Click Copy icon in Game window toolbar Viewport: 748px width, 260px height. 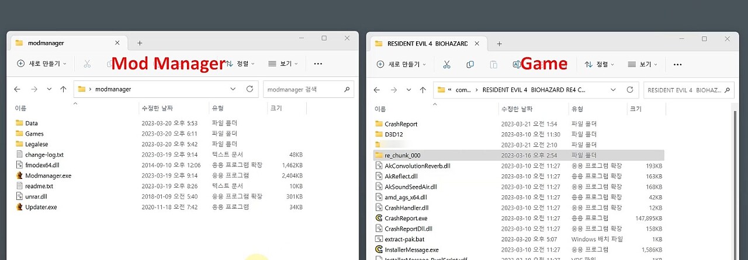point(470,64)
